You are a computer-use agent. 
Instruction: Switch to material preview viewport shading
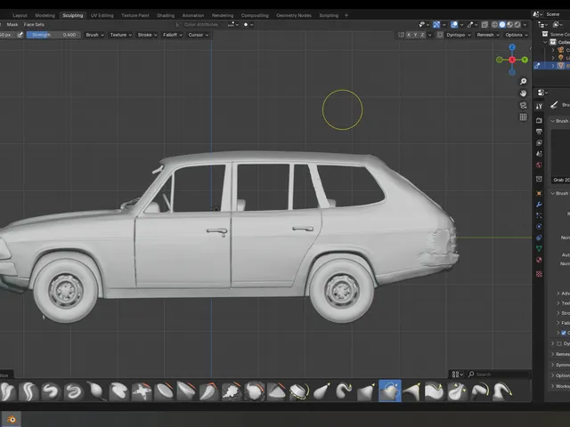coord(509,25)
